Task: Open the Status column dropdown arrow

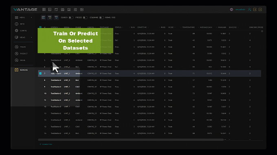Action: [123, 27]
